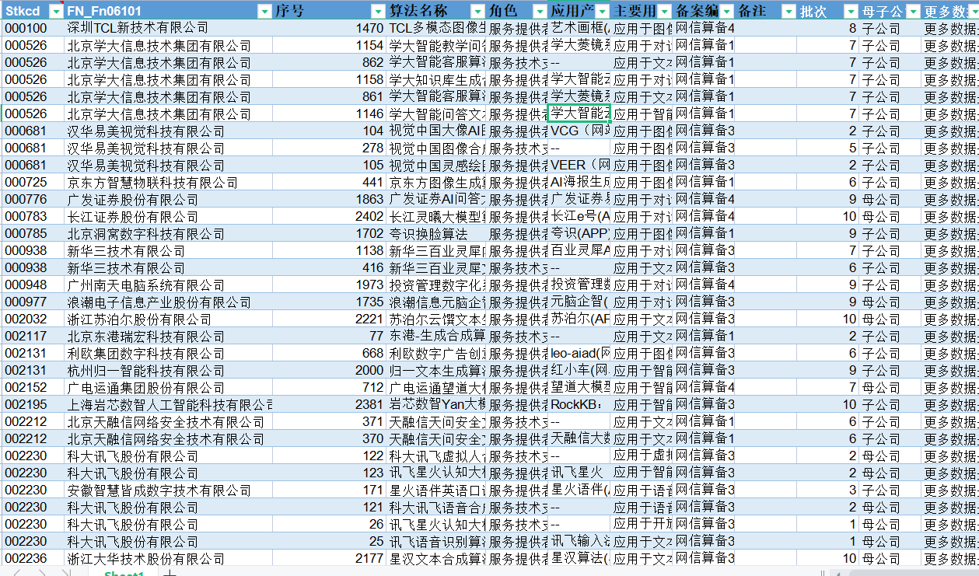Select cell 浪潮电子信息产业股份有限公司
Screen dimensions: 979x576
(169, 302)
